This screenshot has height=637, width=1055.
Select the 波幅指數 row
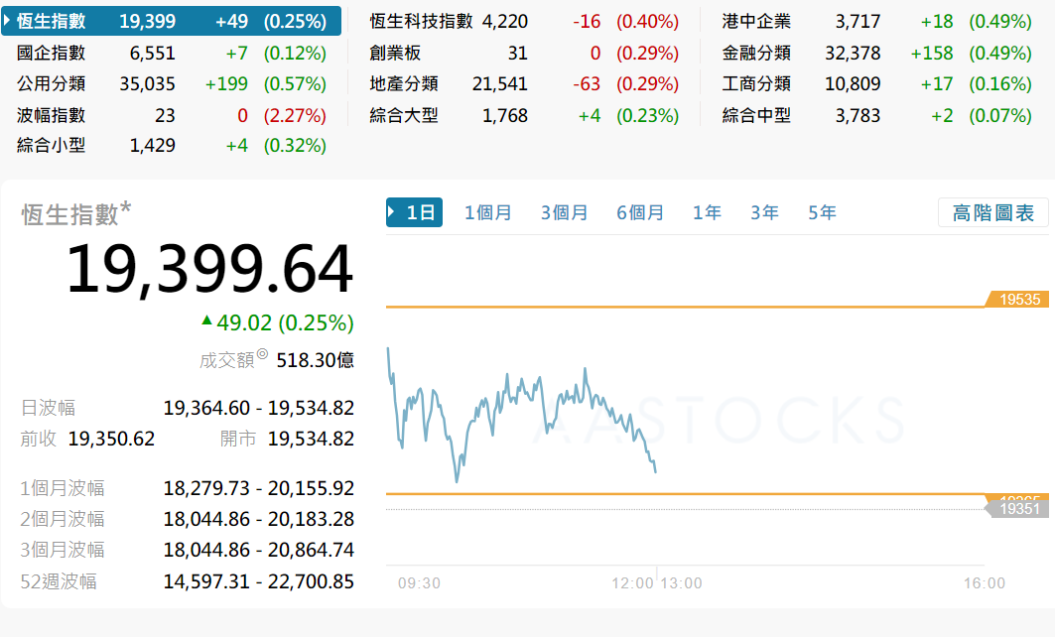click(x=52, y=115)
